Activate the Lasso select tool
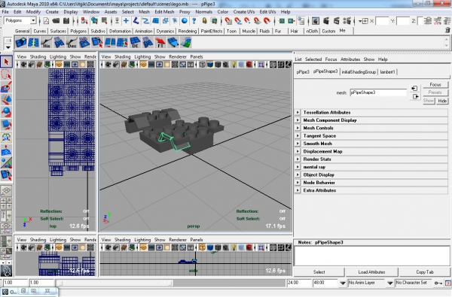The height and width of the screenshot is (297, 452). (x=6, y=74)
